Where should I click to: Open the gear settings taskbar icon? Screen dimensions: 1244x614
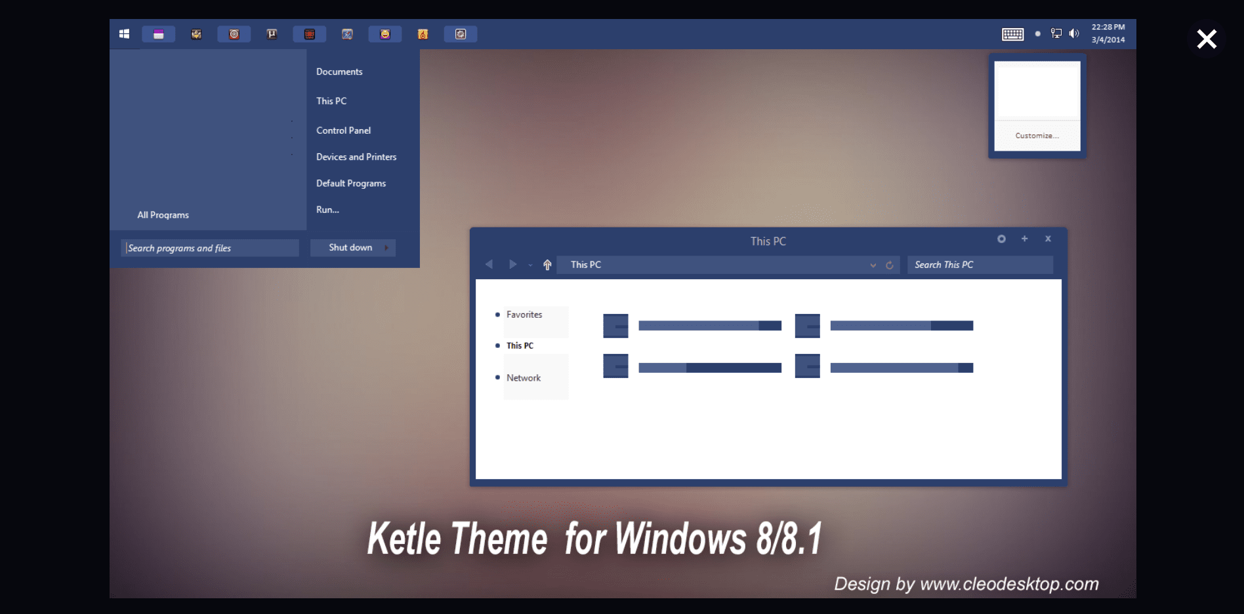(x=461, y=34)
